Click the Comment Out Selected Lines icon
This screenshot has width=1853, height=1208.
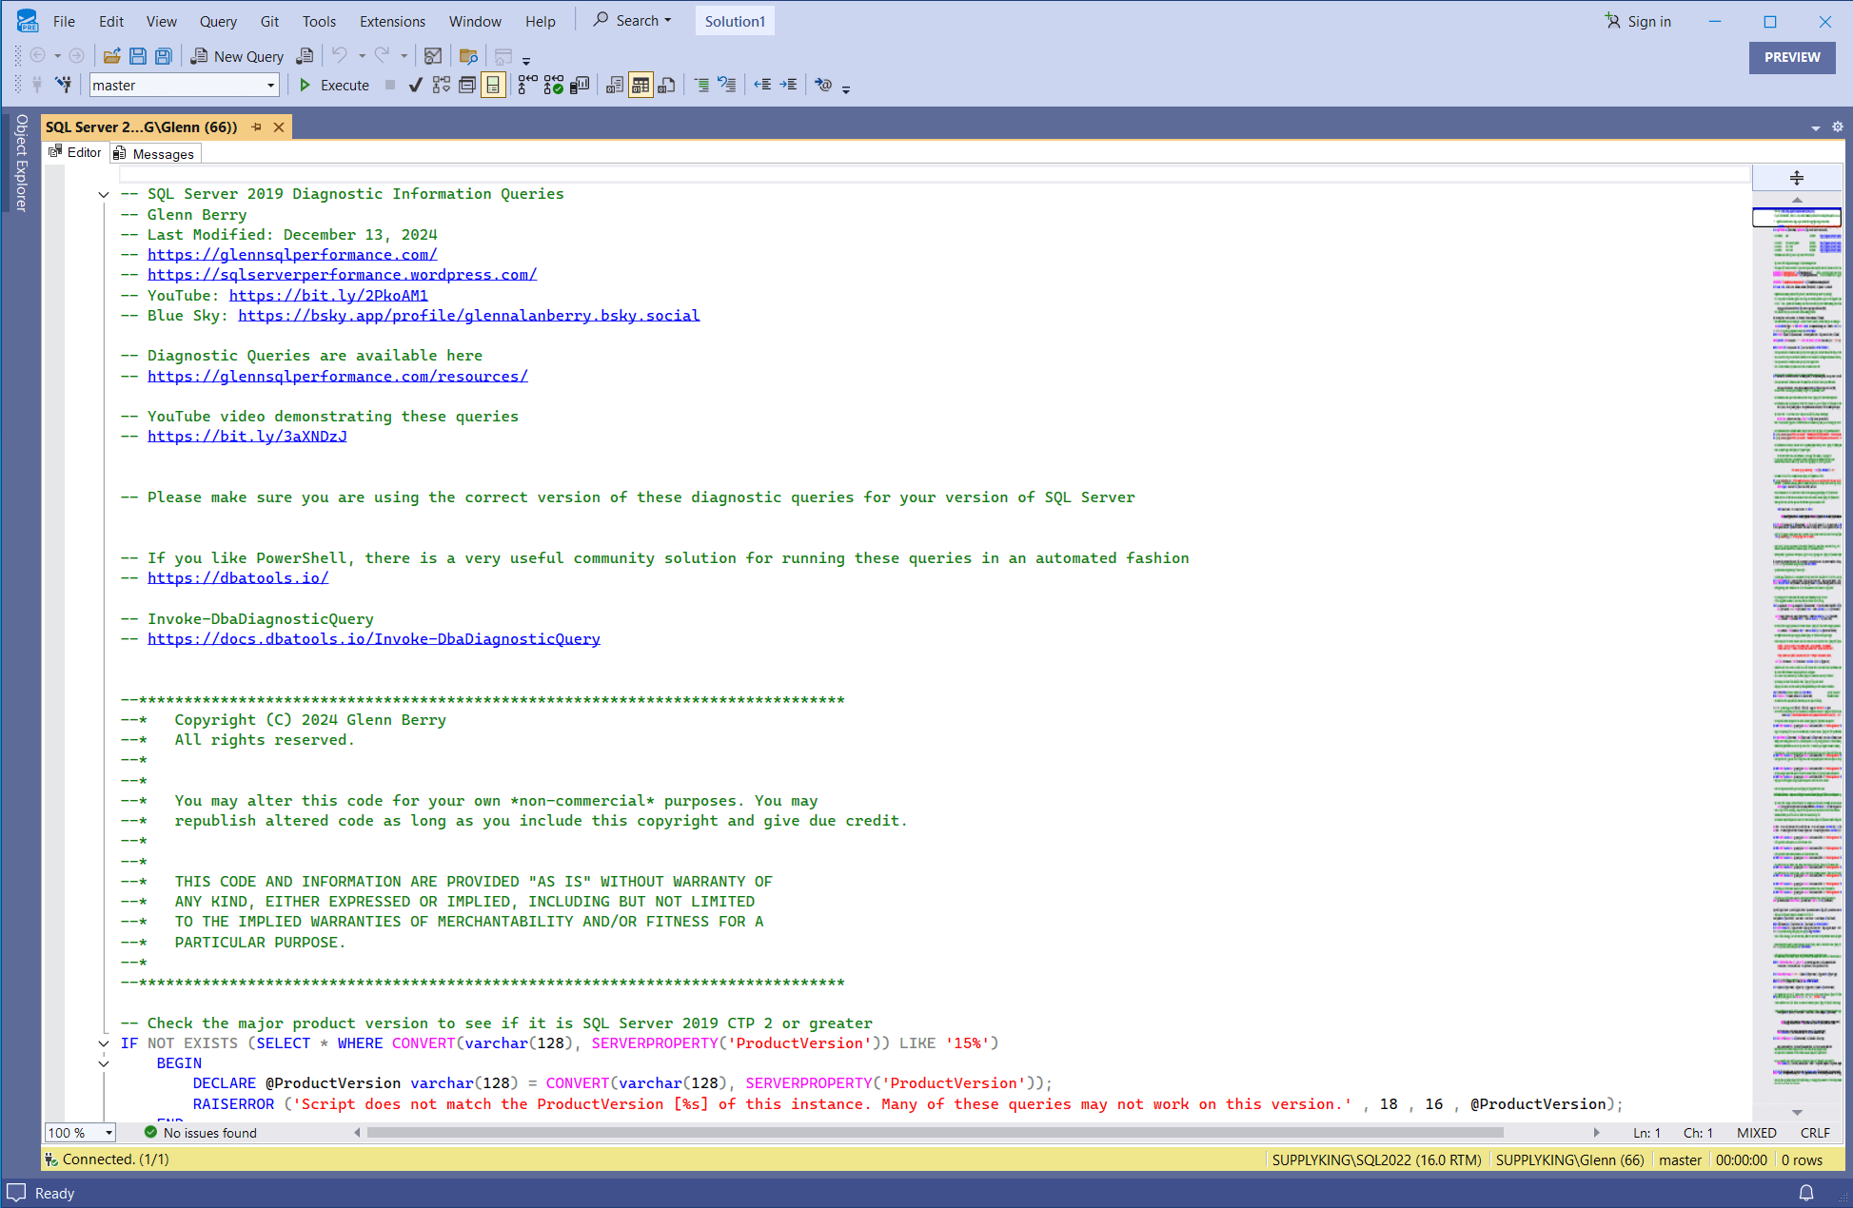coord(701,86)
